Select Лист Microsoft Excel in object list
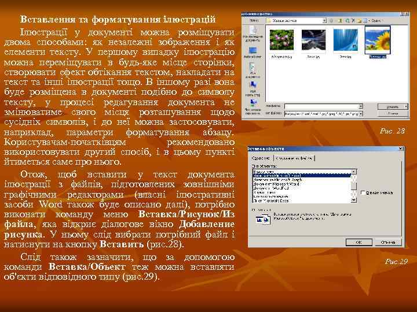The height and width of the screenshot is (312, 417). click(302, 201)
